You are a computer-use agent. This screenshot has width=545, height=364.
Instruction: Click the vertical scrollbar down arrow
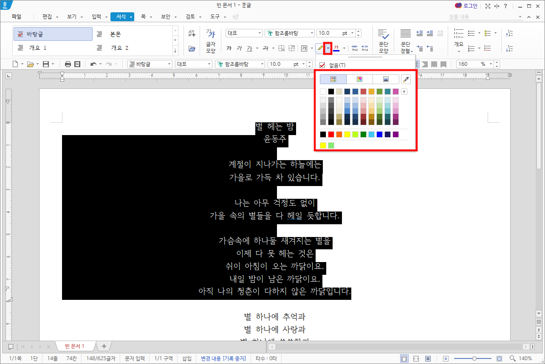[x=539, y=313]
